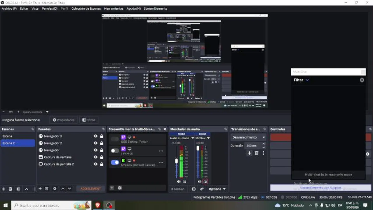Open three-dot menu for samxcox output
373x210 pixels.
click(161, 151)
